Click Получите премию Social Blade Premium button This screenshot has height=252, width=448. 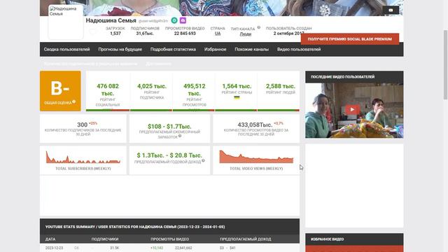350,39
